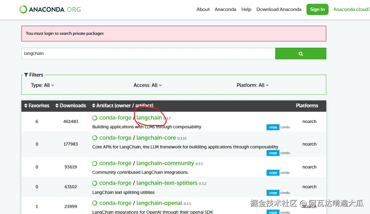
Task: Click the conda label in langchain-core row
Action: (x=285, y=153)
